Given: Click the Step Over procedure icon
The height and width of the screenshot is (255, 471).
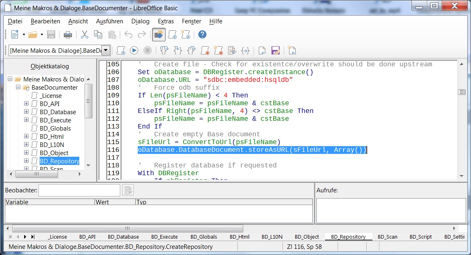Looking at the screenshot, I should coord(164,50).
